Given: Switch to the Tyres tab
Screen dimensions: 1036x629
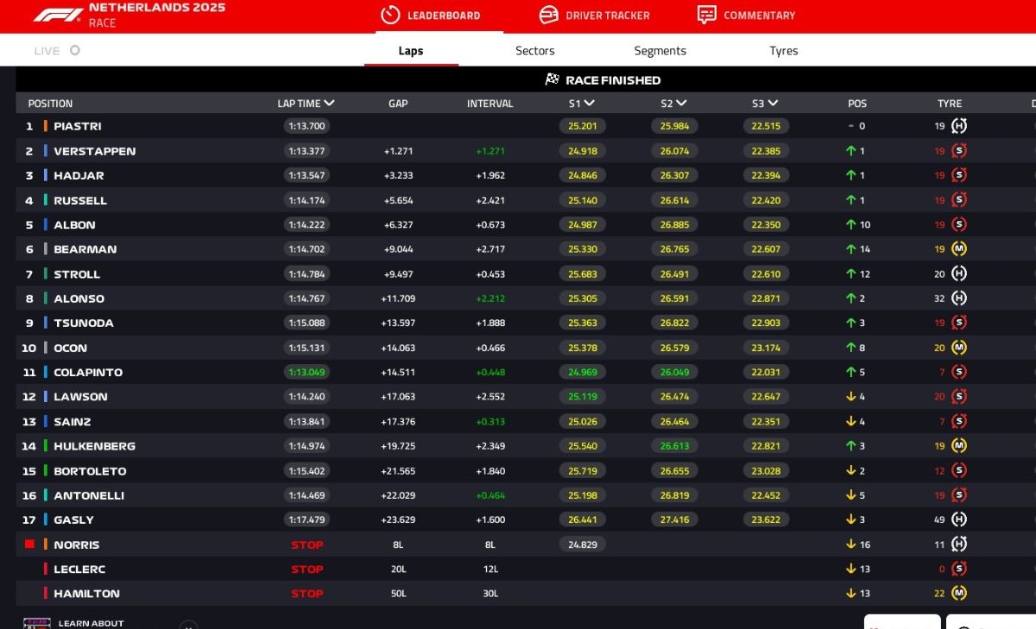Looking at the screenshot, I should coord(783,51).
